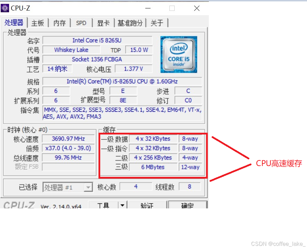Close the CPU-Z window
The height and width of the screenshot is (249, 307).
[197, 8]
